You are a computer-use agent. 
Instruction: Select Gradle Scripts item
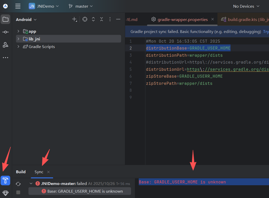point(39,46)
